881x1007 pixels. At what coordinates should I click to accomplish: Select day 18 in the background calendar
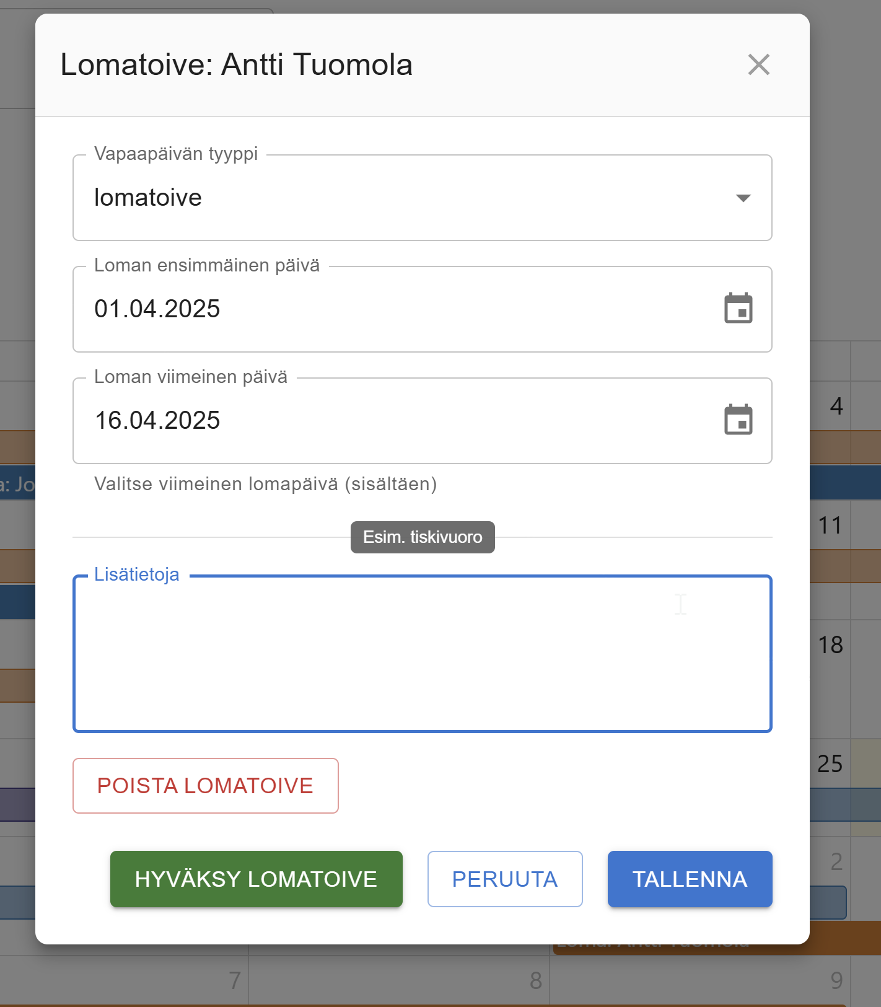click(x=830, y=645)
